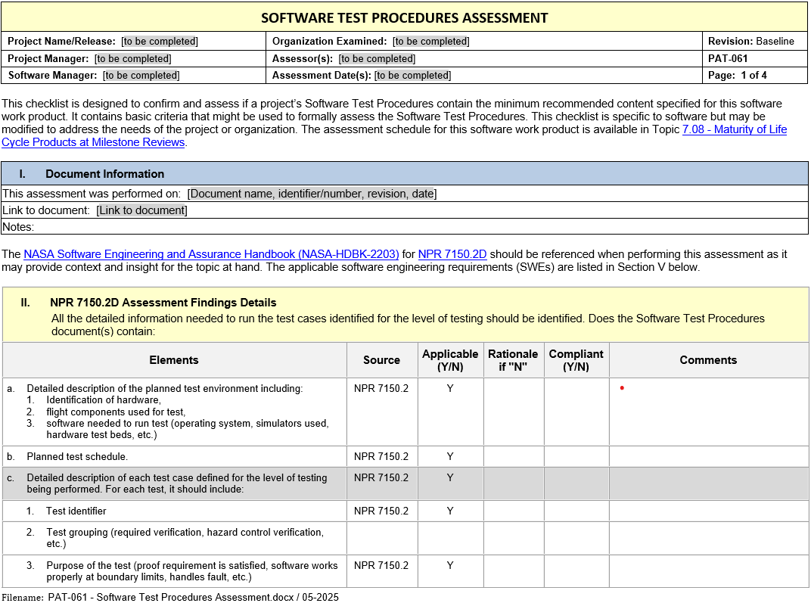This screenshot has width=811, height=603.
Task: Open the 7.08 Maturity of Life Cycle Products link
Action: (x=734, y=129)
